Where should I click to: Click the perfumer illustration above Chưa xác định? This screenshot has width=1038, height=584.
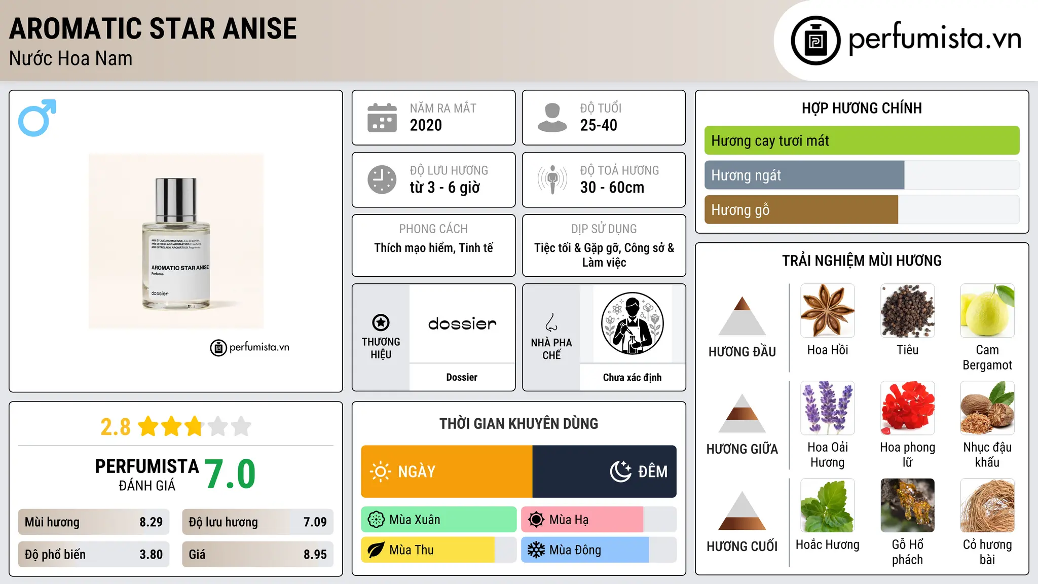pos(632,323)
